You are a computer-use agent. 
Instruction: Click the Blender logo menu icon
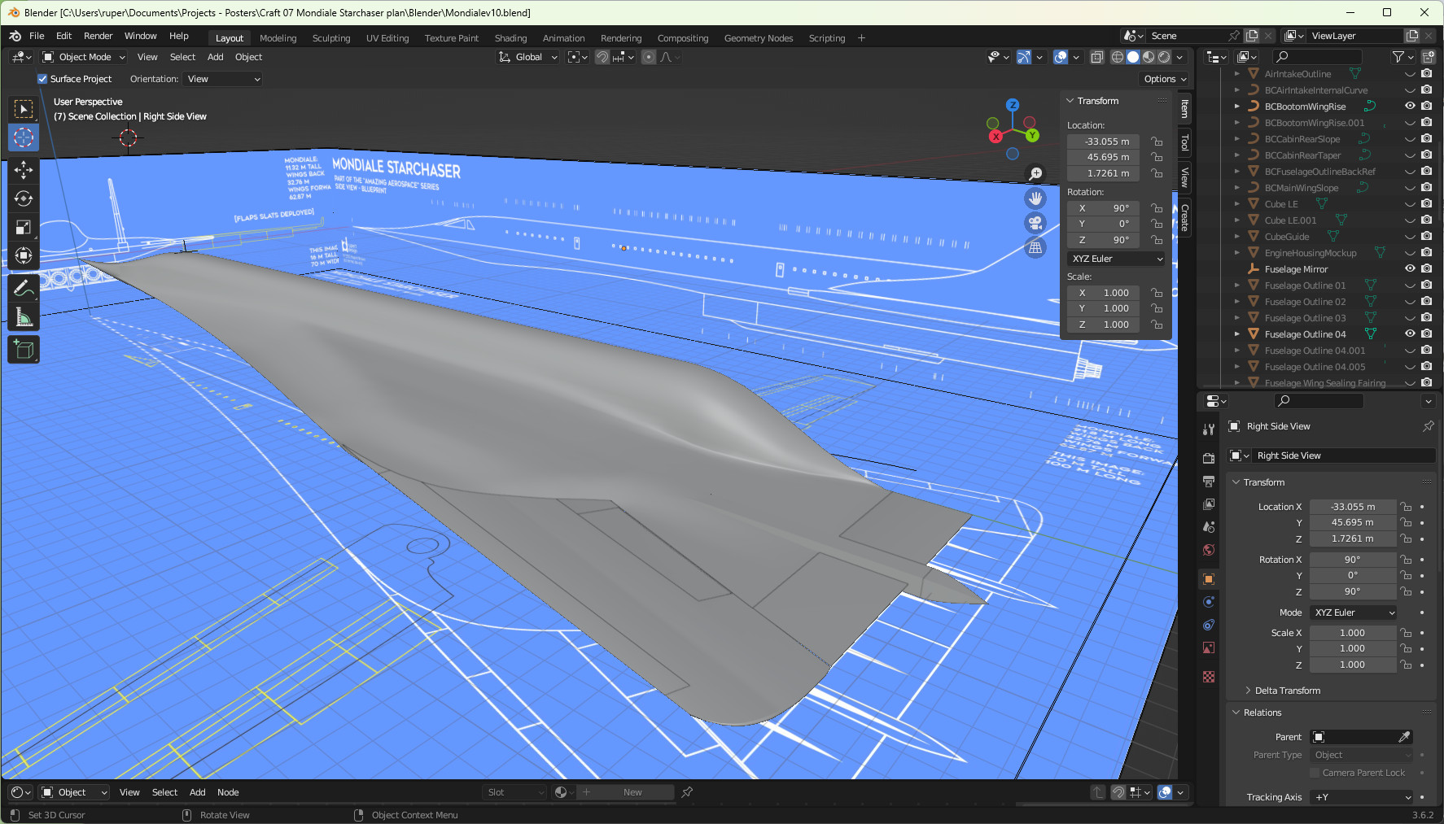15,36
